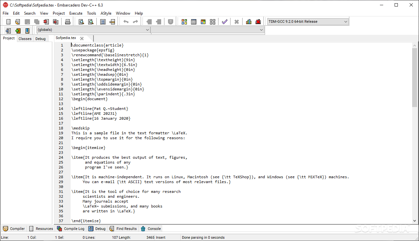
Task: Click the New file icon in the toolbar
Action: pos(8,22)
